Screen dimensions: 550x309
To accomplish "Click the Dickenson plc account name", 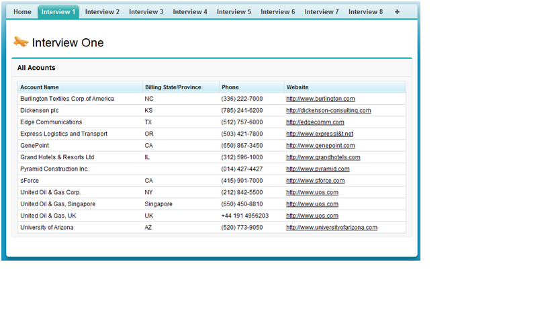I will [x=39, y=110].
